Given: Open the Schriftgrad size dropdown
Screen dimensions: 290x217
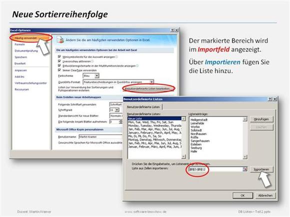Looking at the screenshot, I should coord(117,110).
